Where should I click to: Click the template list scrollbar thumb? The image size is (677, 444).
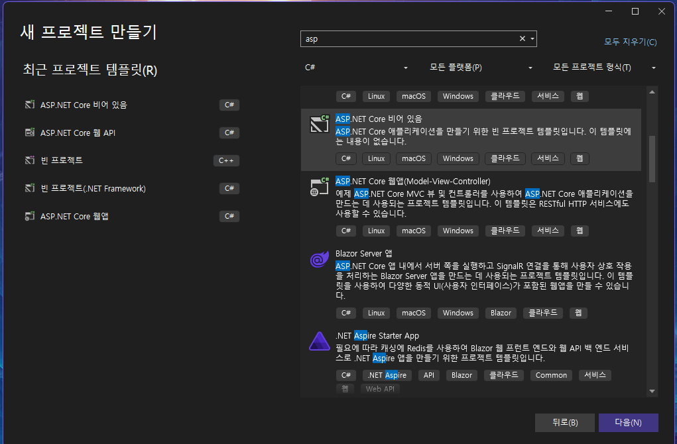(x=652, y=159)
